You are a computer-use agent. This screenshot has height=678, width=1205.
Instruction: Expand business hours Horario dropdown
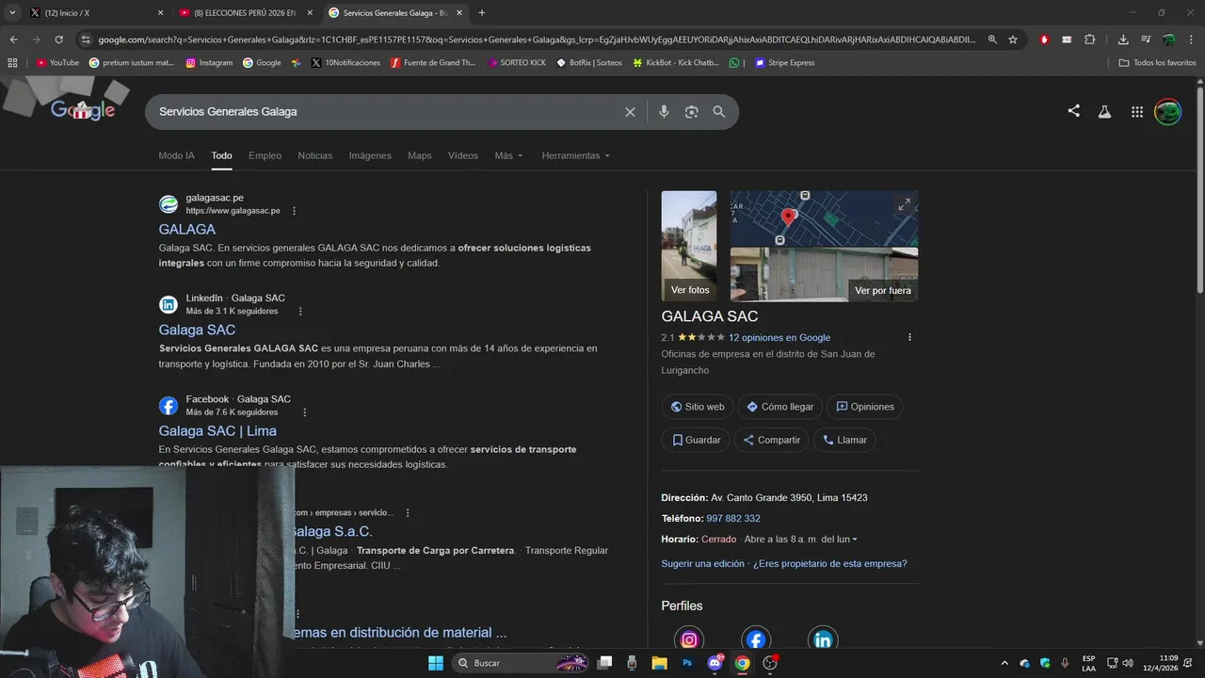tap(855, 540)
